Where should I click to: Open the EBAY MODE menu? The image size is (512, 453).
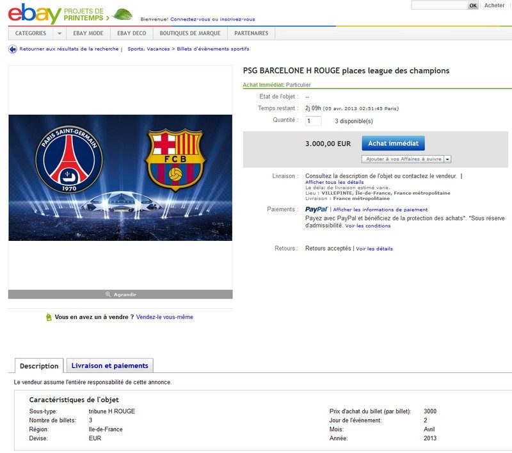pos(88,33)
